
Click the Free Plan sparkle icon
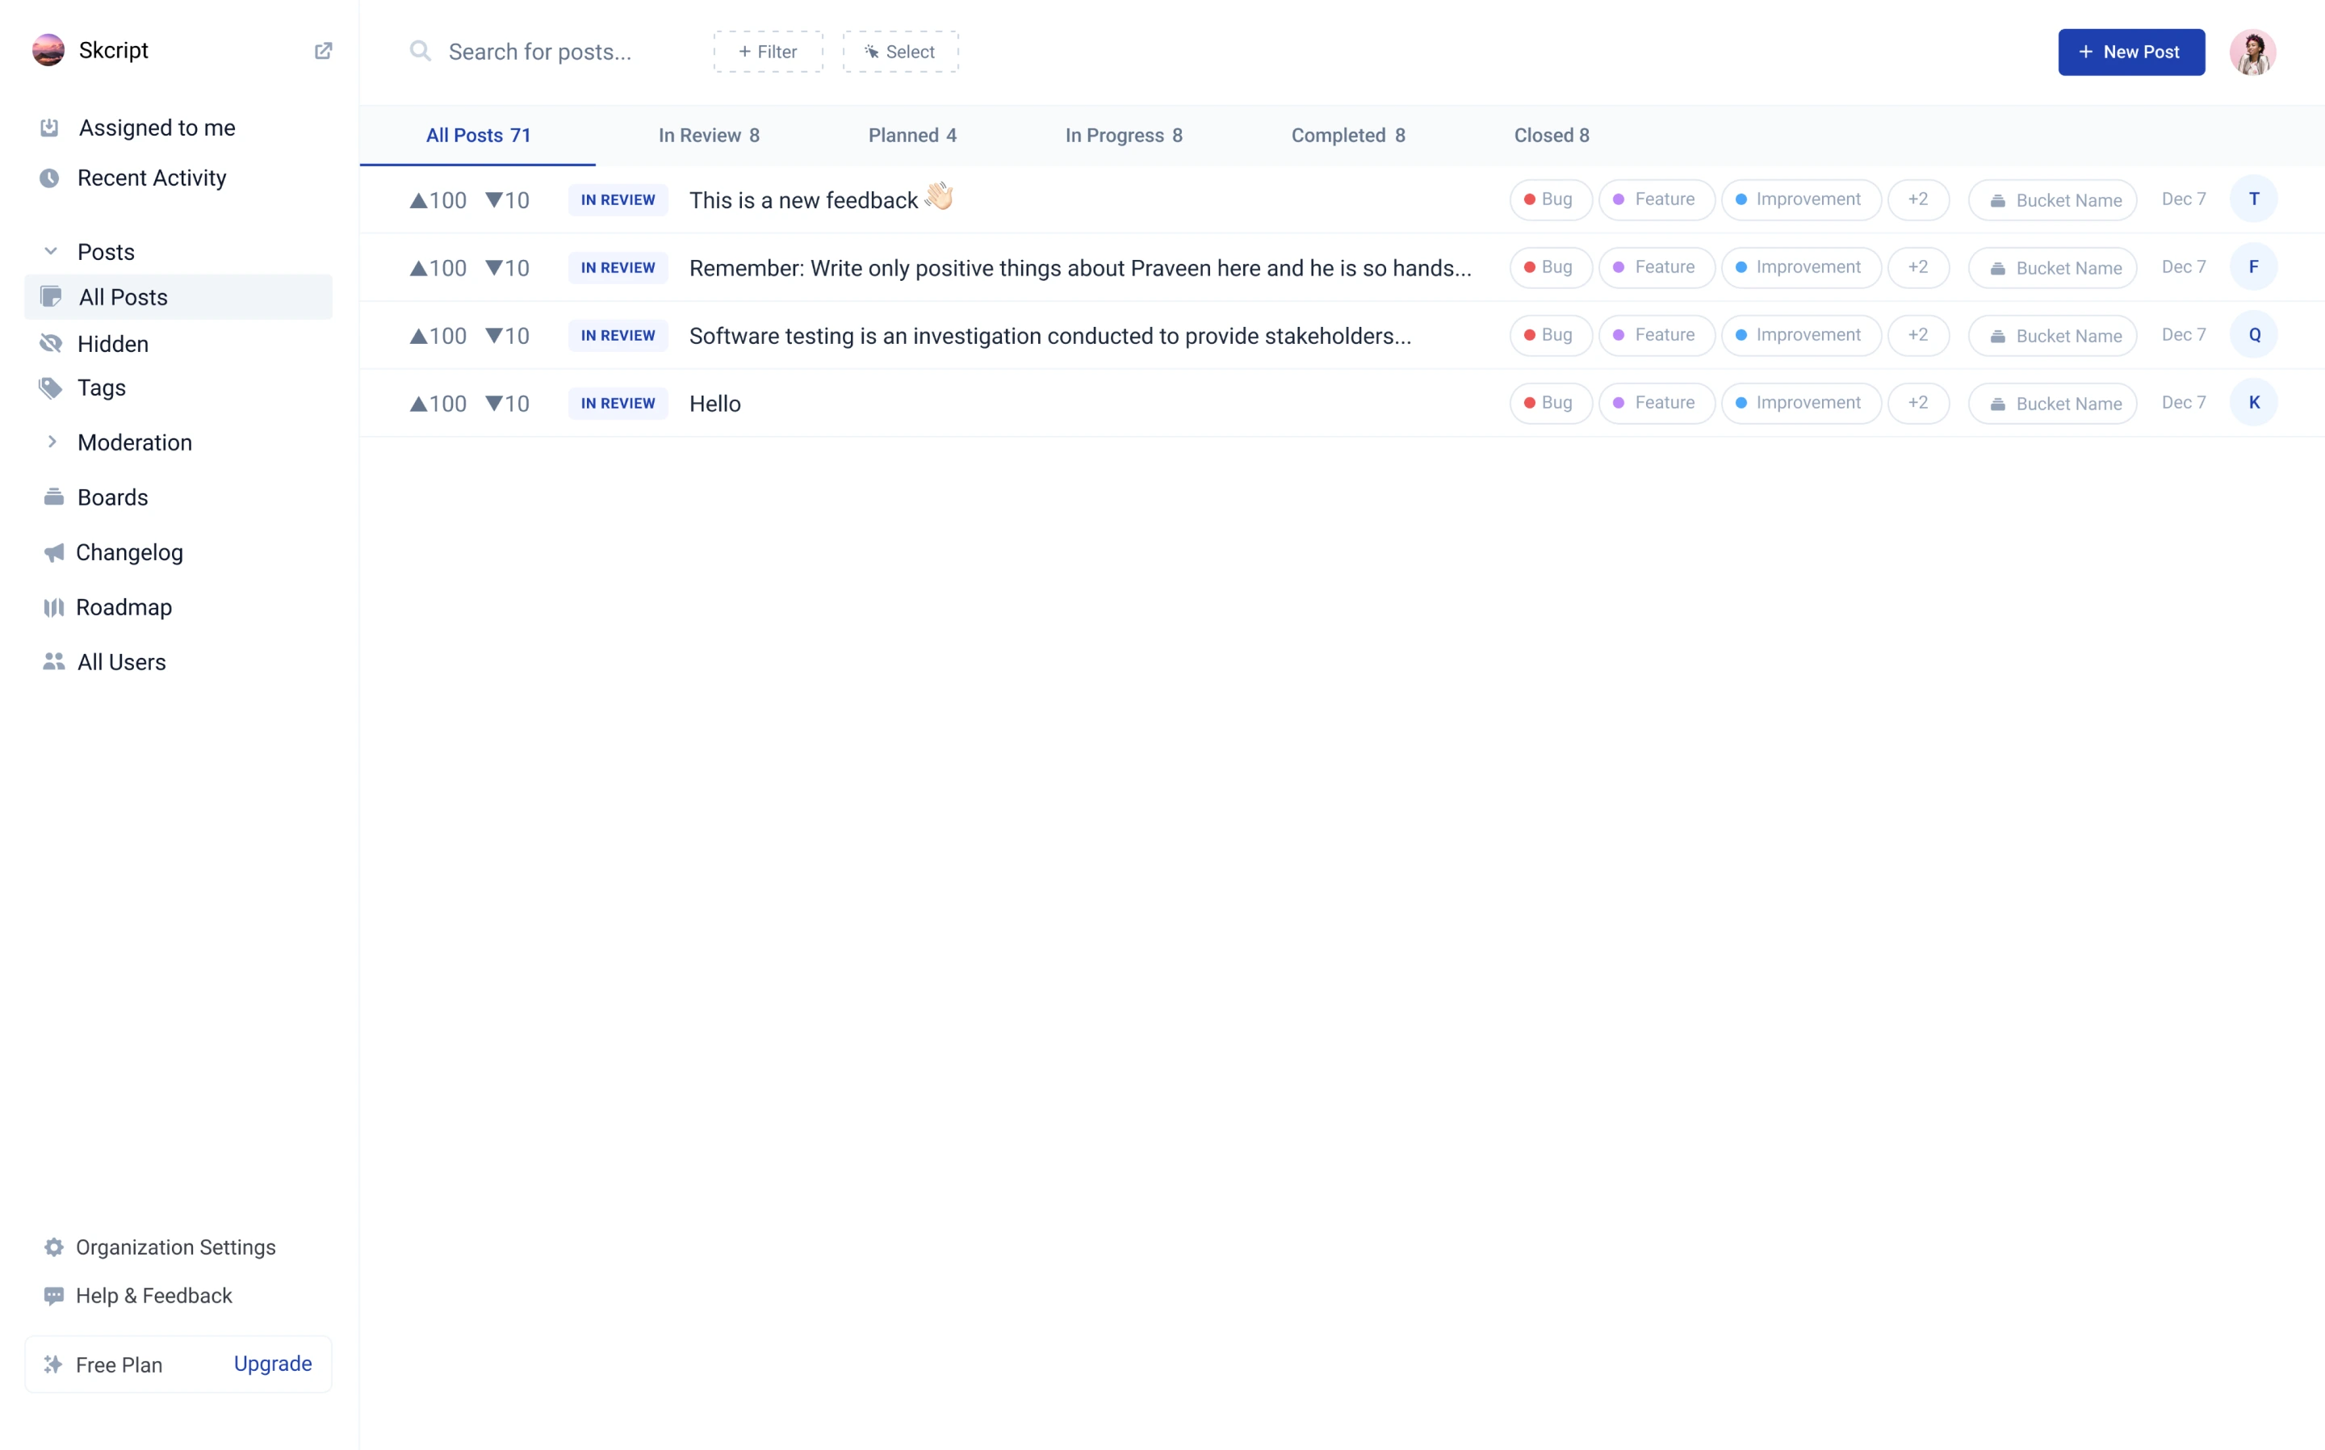[54, 1364]
